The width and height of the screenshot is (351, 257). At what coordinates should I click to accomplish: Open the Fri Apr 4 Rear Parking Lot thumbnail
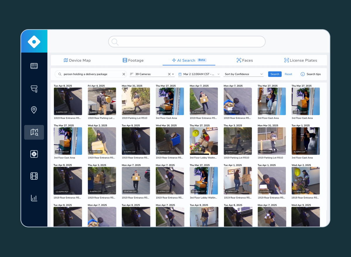click(x=102, y=101)
